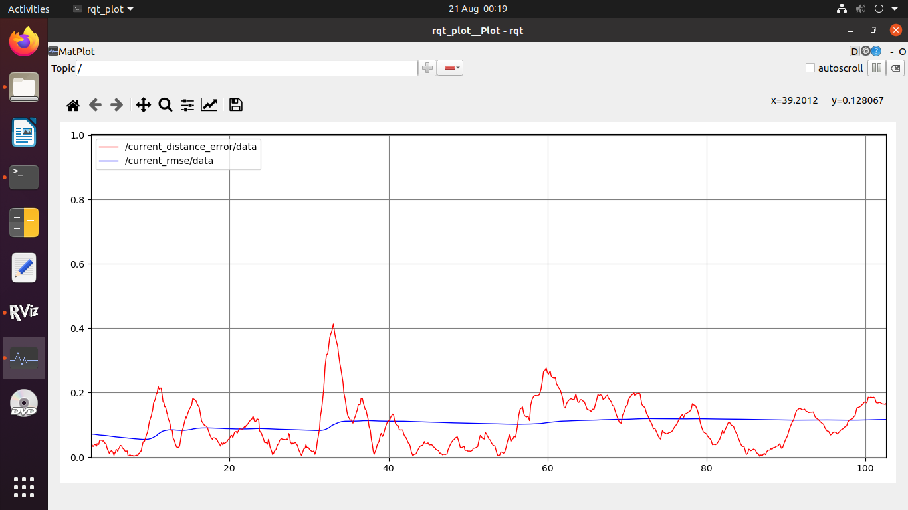The width and height of the screenshot is (908, 510).
Task: Enable the autoscroll checkbox
Action: pos(810,68)
